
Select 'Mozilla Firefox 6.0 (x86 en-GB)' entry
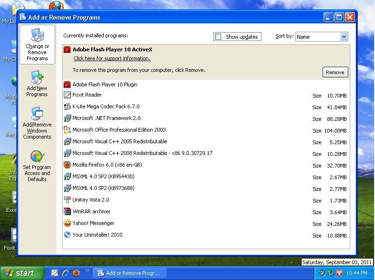click(107, 165)
